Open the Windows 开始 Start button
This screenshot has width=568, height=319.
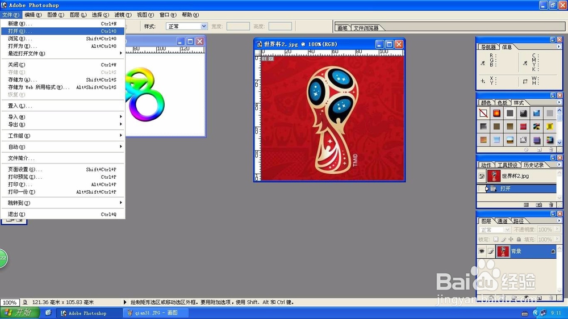[20, 313]
